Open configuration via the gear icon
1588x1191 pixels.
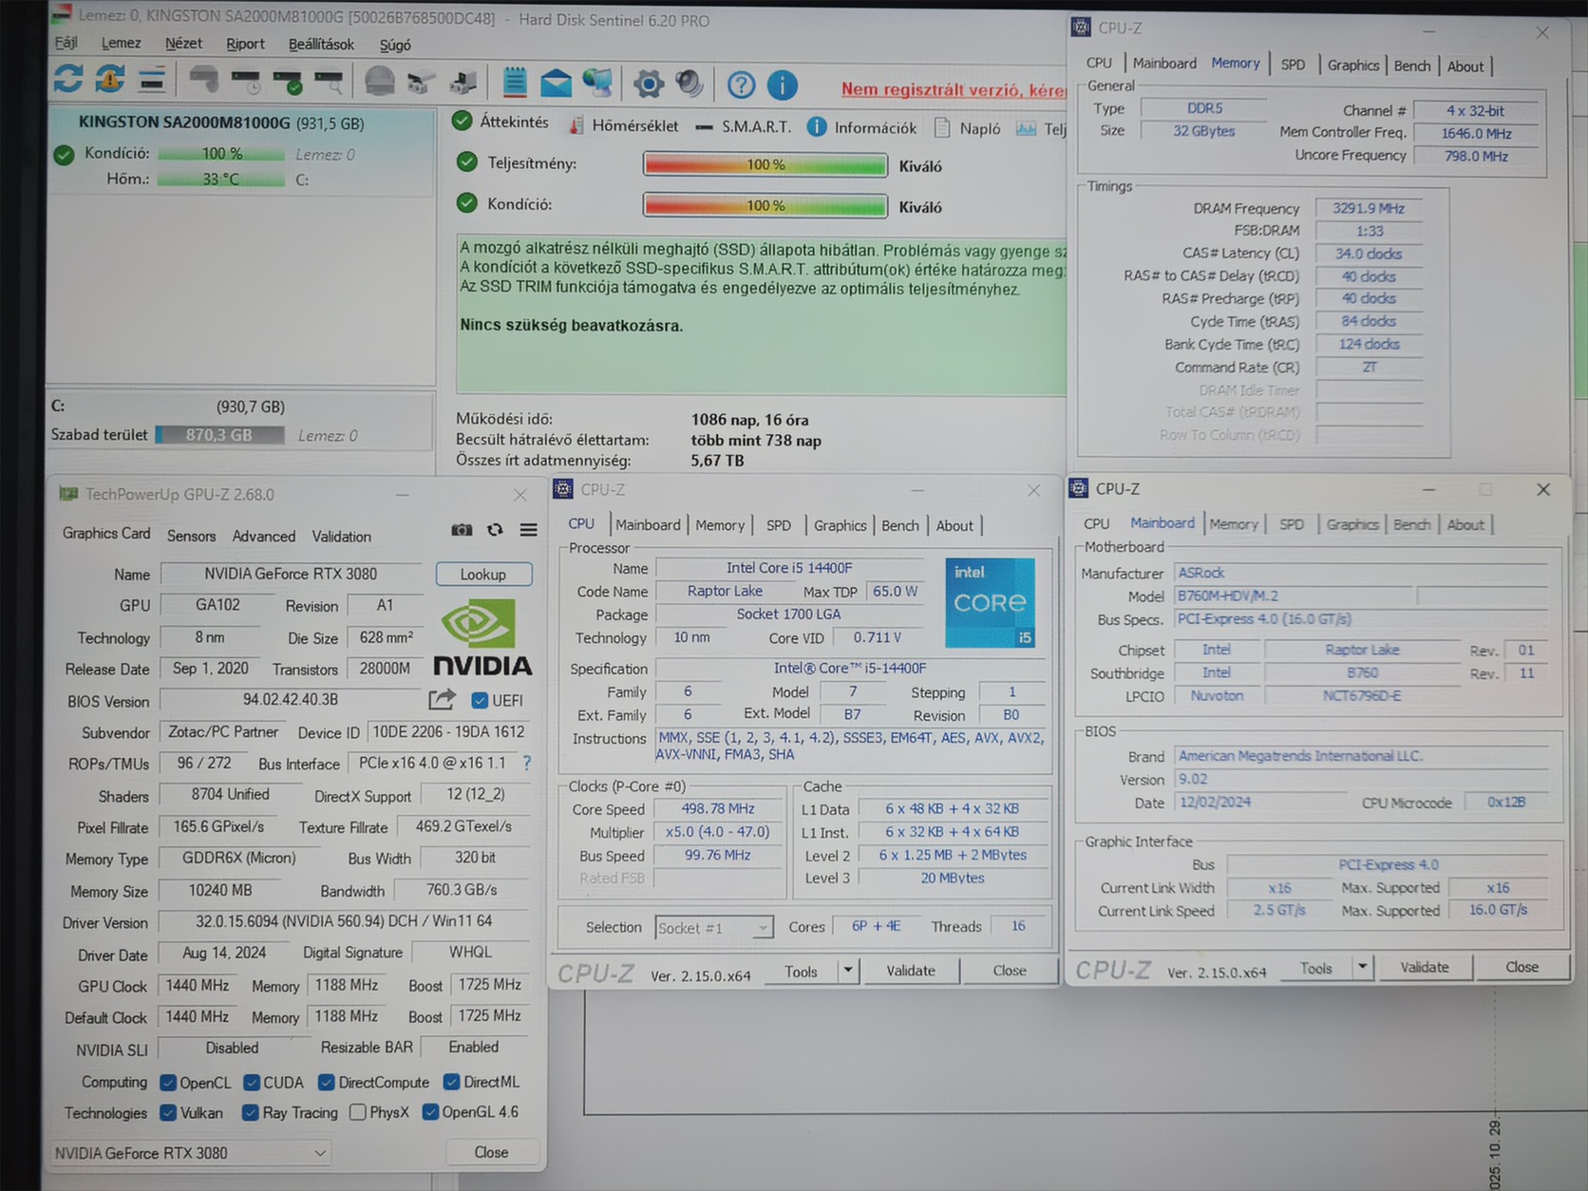tap(649, 85)
